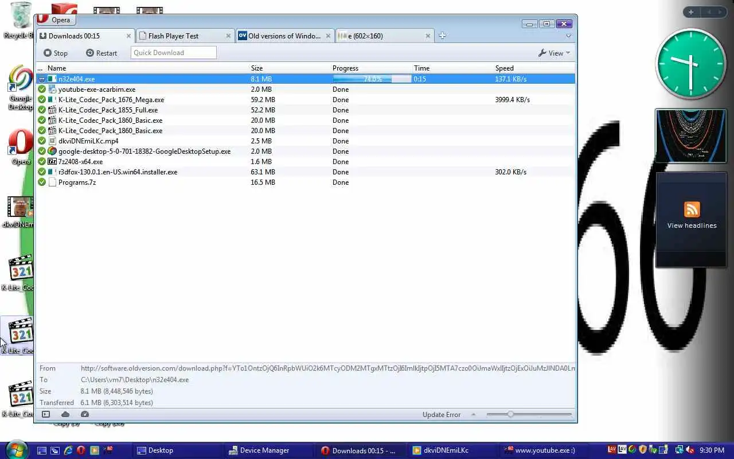The image size is (734, 459).
Task: Select 7z2408-x64.exe download entry
Action: pyautogui.click(x=306, y=162)
